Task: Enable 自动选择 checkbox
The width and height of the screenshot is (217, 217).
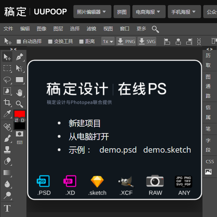Action: click(19, 41)
